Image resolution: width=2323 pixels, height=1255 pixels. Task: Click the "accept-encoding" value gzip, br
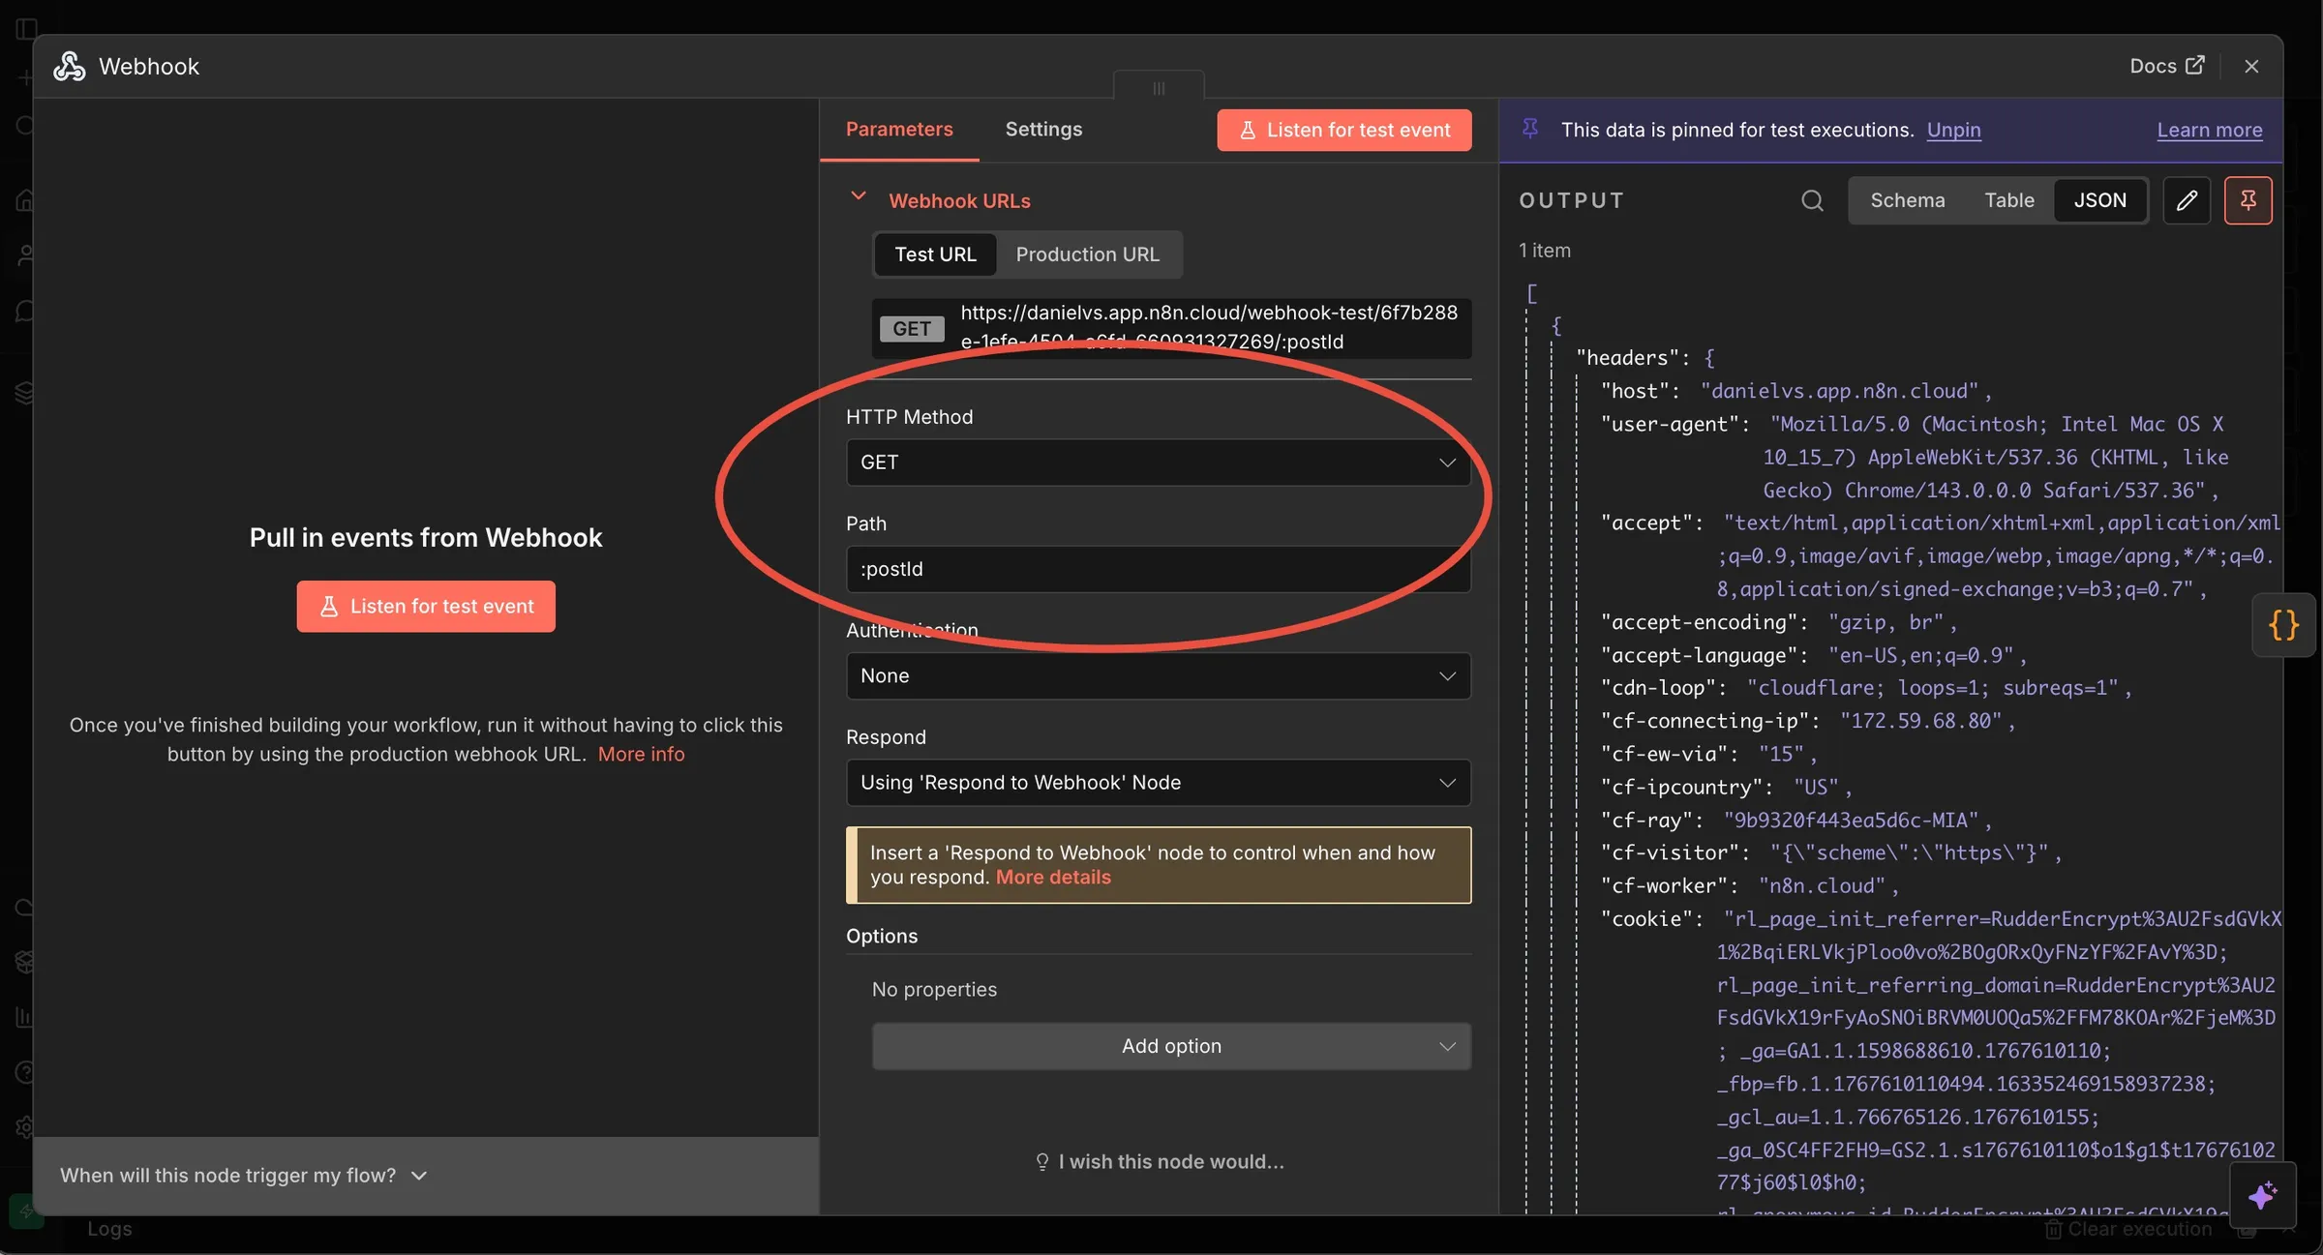pos(1886,622)
